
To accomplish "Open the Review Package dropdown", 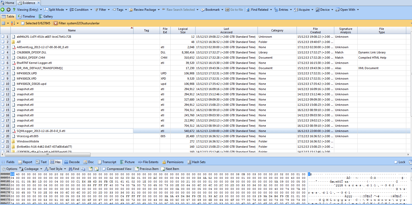I will coord(159,10).
